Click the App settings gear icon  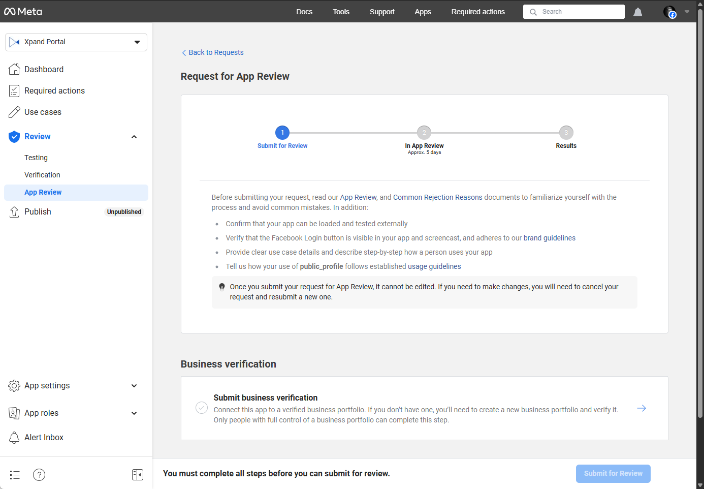tap(14, 386)
